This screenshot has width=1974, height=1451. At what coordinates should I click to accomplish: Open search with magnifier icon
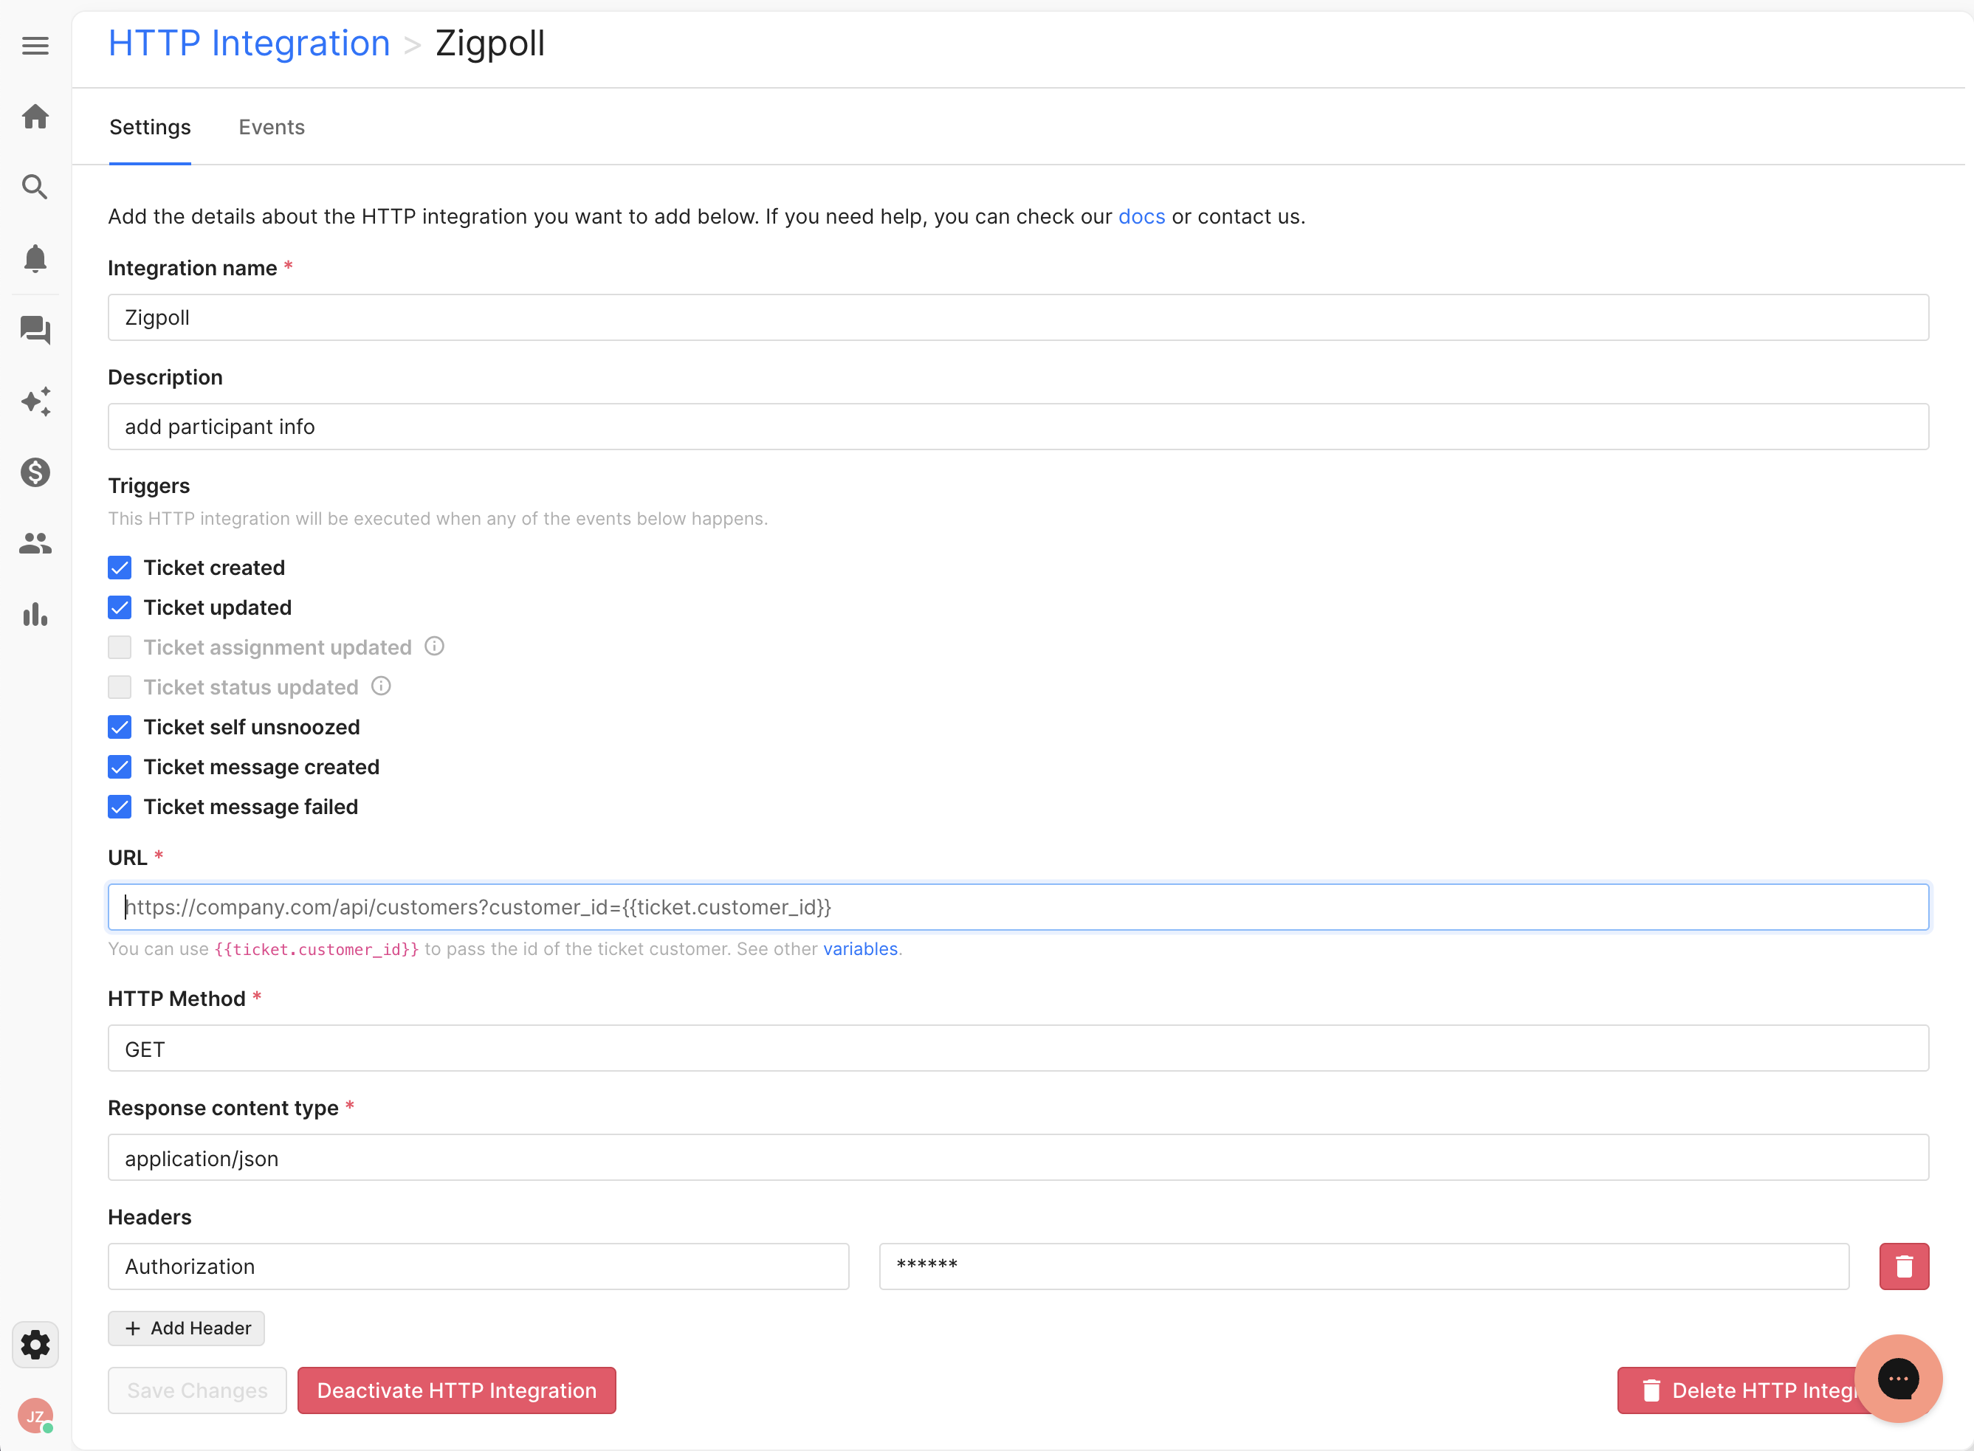pyautogui.click(x=35, y=186)
